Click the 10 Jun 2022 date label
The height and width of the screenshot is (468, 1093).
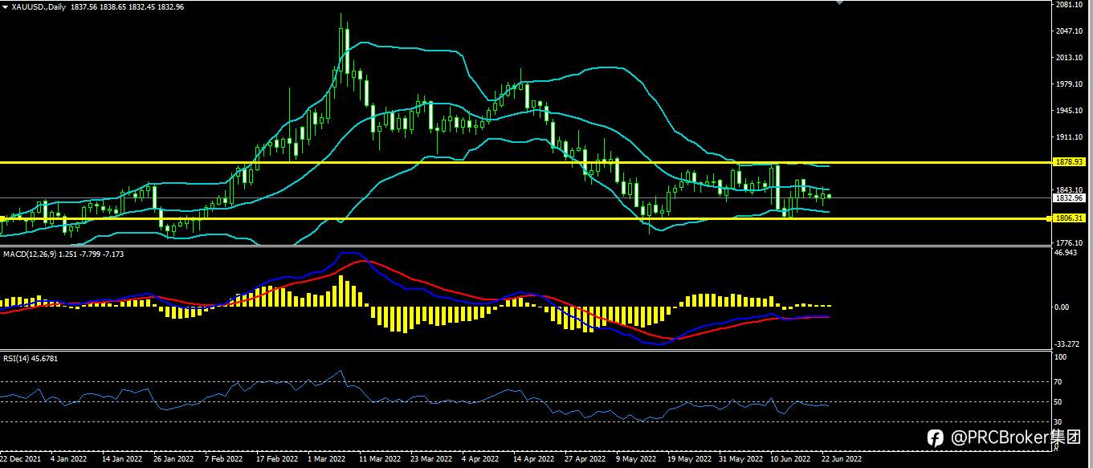tap(791, 460)
